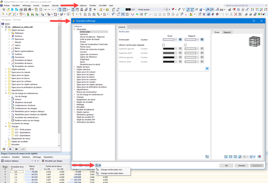Open the CC1 Poids propre load case dropdown

(164, 10)
